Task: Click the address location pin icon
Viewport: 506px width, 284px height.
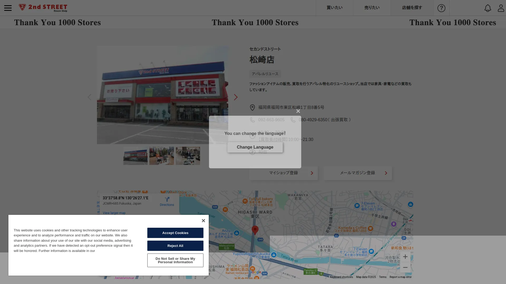Action: coord(252,108)
